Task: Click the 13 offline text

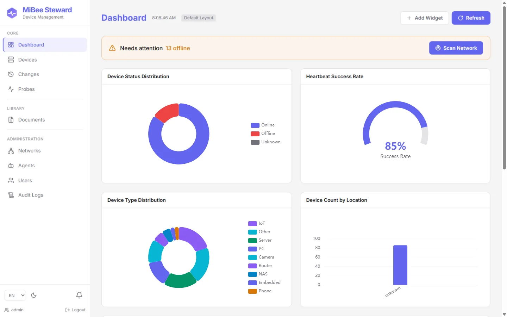Action: (178, 48)
